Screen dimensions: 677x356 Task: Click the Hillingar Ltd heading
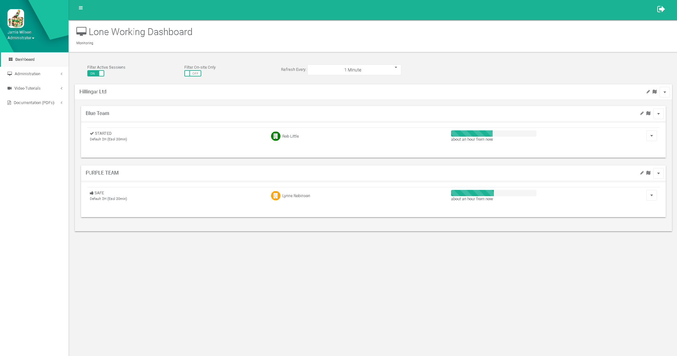point(93,92)
